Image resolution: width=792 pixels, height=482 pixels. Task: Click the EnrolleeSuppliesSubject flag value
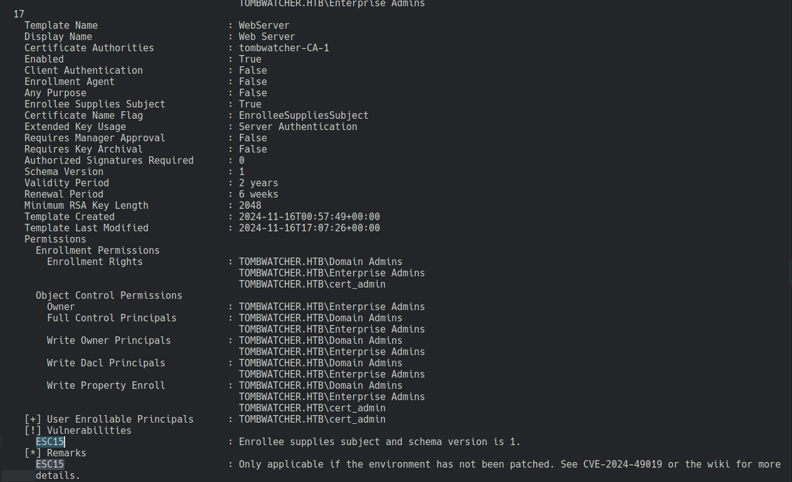[x=303, y=116]
